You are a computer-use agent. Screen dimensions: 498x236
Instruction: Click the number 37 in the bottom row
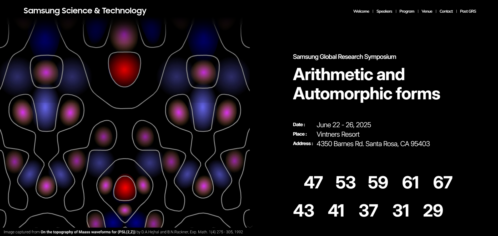[368, 211]
